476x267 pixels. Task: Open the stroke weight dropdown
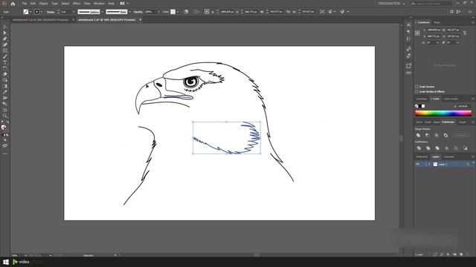tap(74, 12)
